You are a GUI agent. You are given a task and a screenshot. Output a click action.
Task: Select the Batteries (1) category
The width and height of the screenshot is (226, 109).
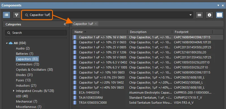(25, 54)
